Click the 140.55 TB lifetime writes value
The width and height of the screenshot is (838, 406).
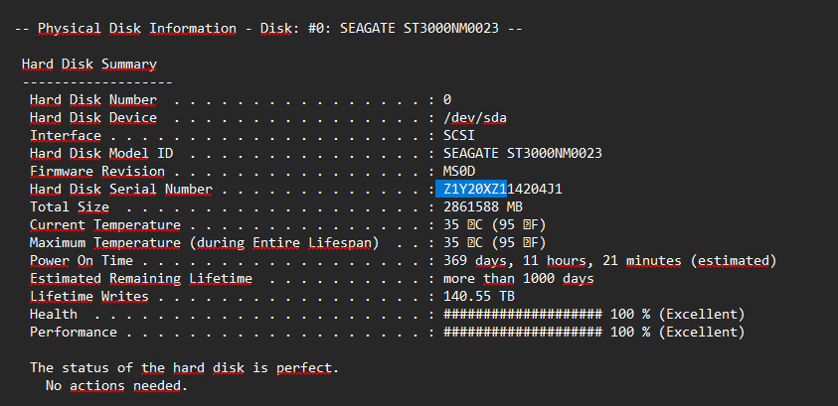pyautogui.click(x=479, y=296)
